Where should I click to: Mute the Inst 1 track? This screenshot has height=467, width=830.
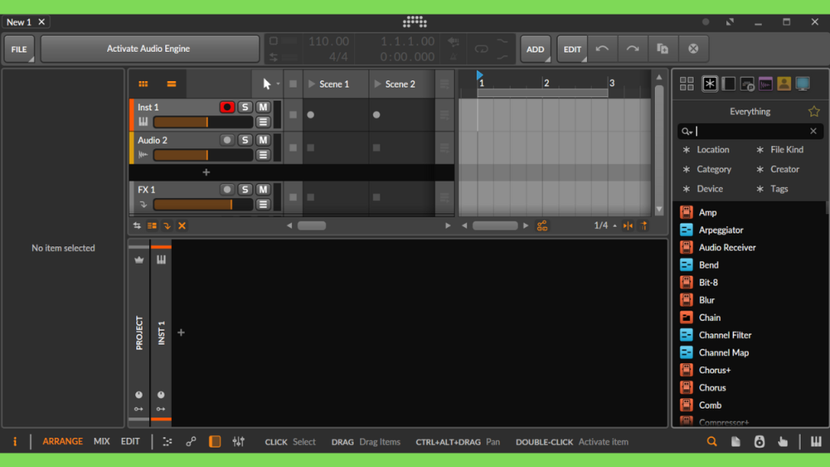[263, 107]
